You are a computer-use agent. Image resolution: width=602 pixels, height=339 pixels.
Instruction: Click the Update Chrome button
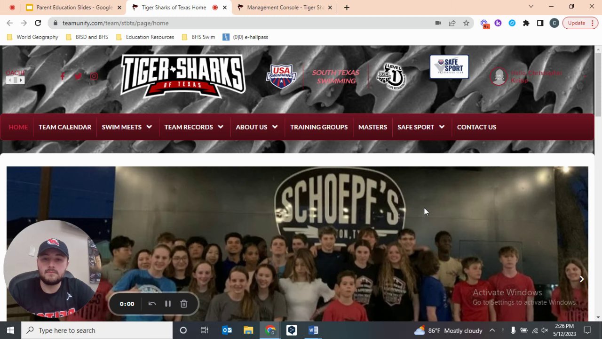point(580,23)
